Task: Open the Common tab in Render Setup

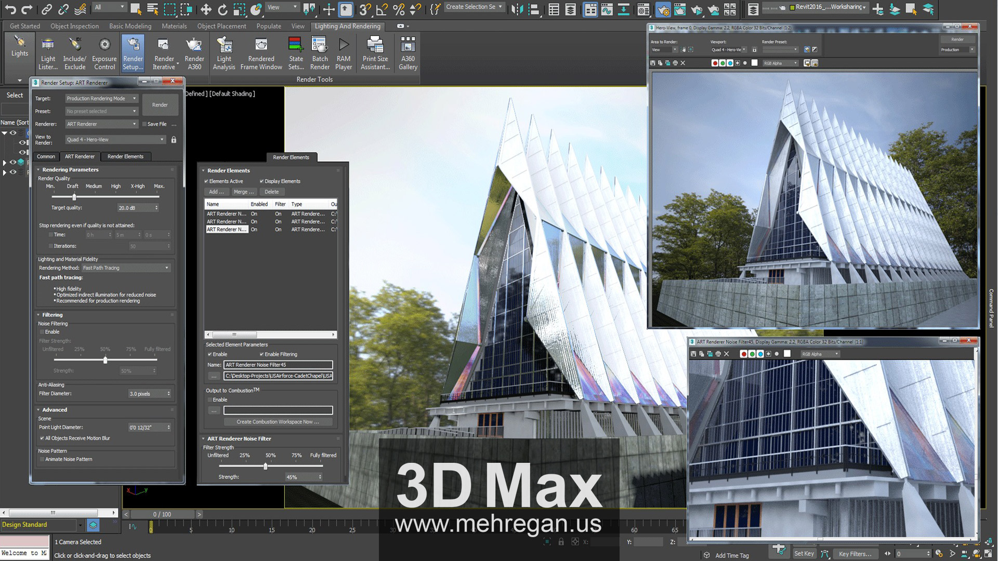Action: [x=46, y=156]
